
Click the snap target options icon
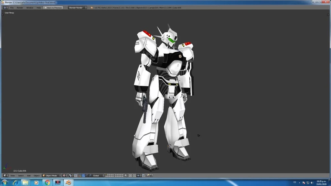pyautogui.click(x=144, y=175)
